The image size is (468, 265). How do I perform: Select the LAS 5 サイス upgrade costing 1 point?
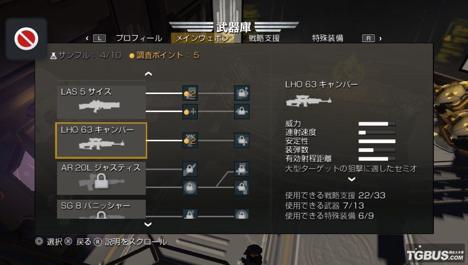(x=190, y=112)
